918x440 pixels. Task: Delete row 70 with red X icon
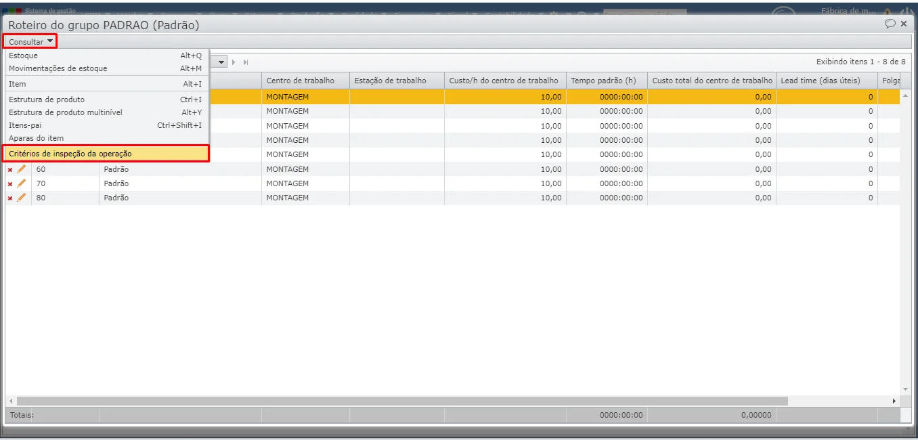10,183
